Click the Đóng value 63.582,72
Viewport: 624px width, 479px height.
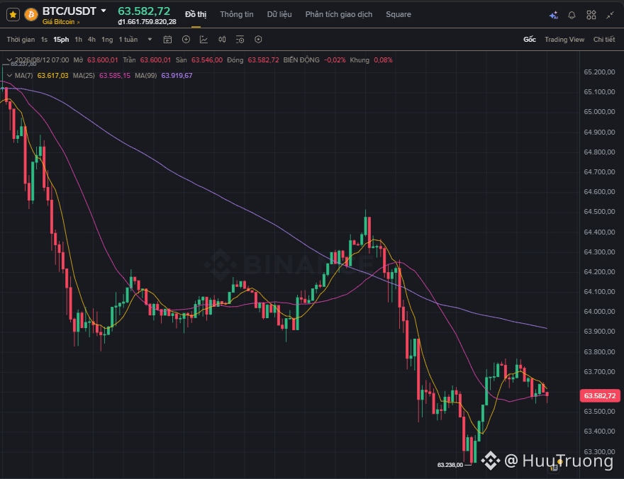[x=263, y=60]
